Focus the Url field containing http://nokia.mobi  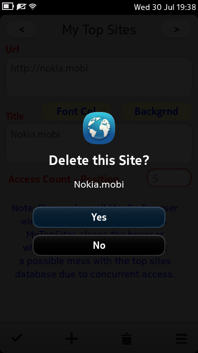click(99, 77)
